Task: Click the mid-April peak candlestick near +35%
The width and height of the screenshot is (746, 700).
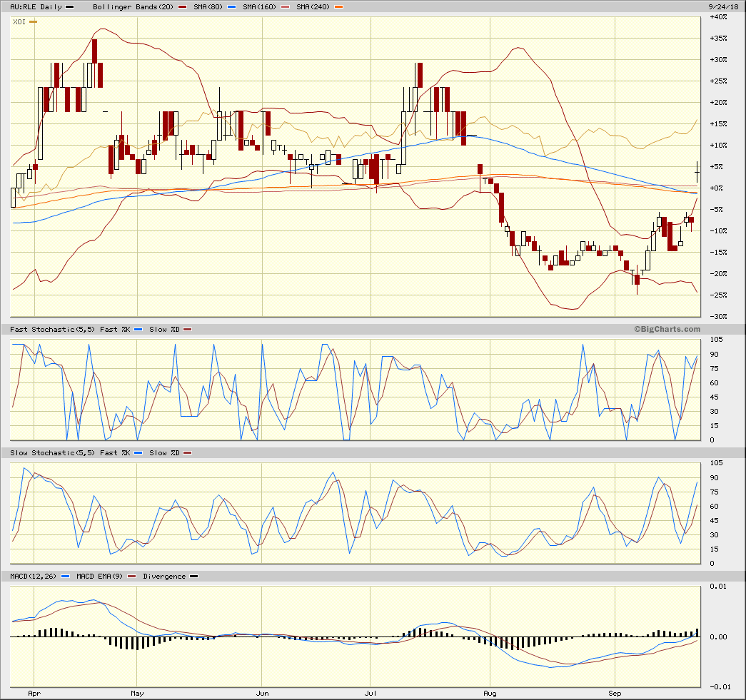Action: coord(95,51)
